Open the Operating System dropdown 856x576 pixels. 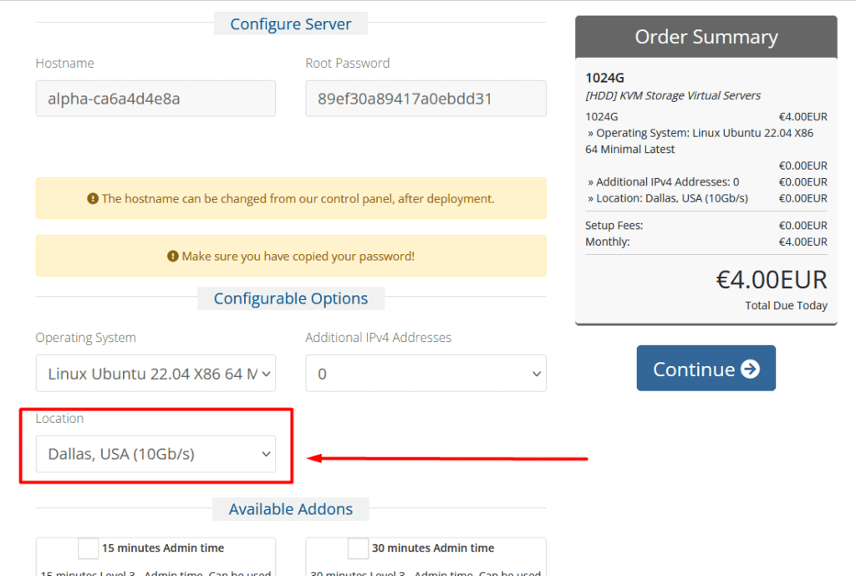click(x=155, y=374)
